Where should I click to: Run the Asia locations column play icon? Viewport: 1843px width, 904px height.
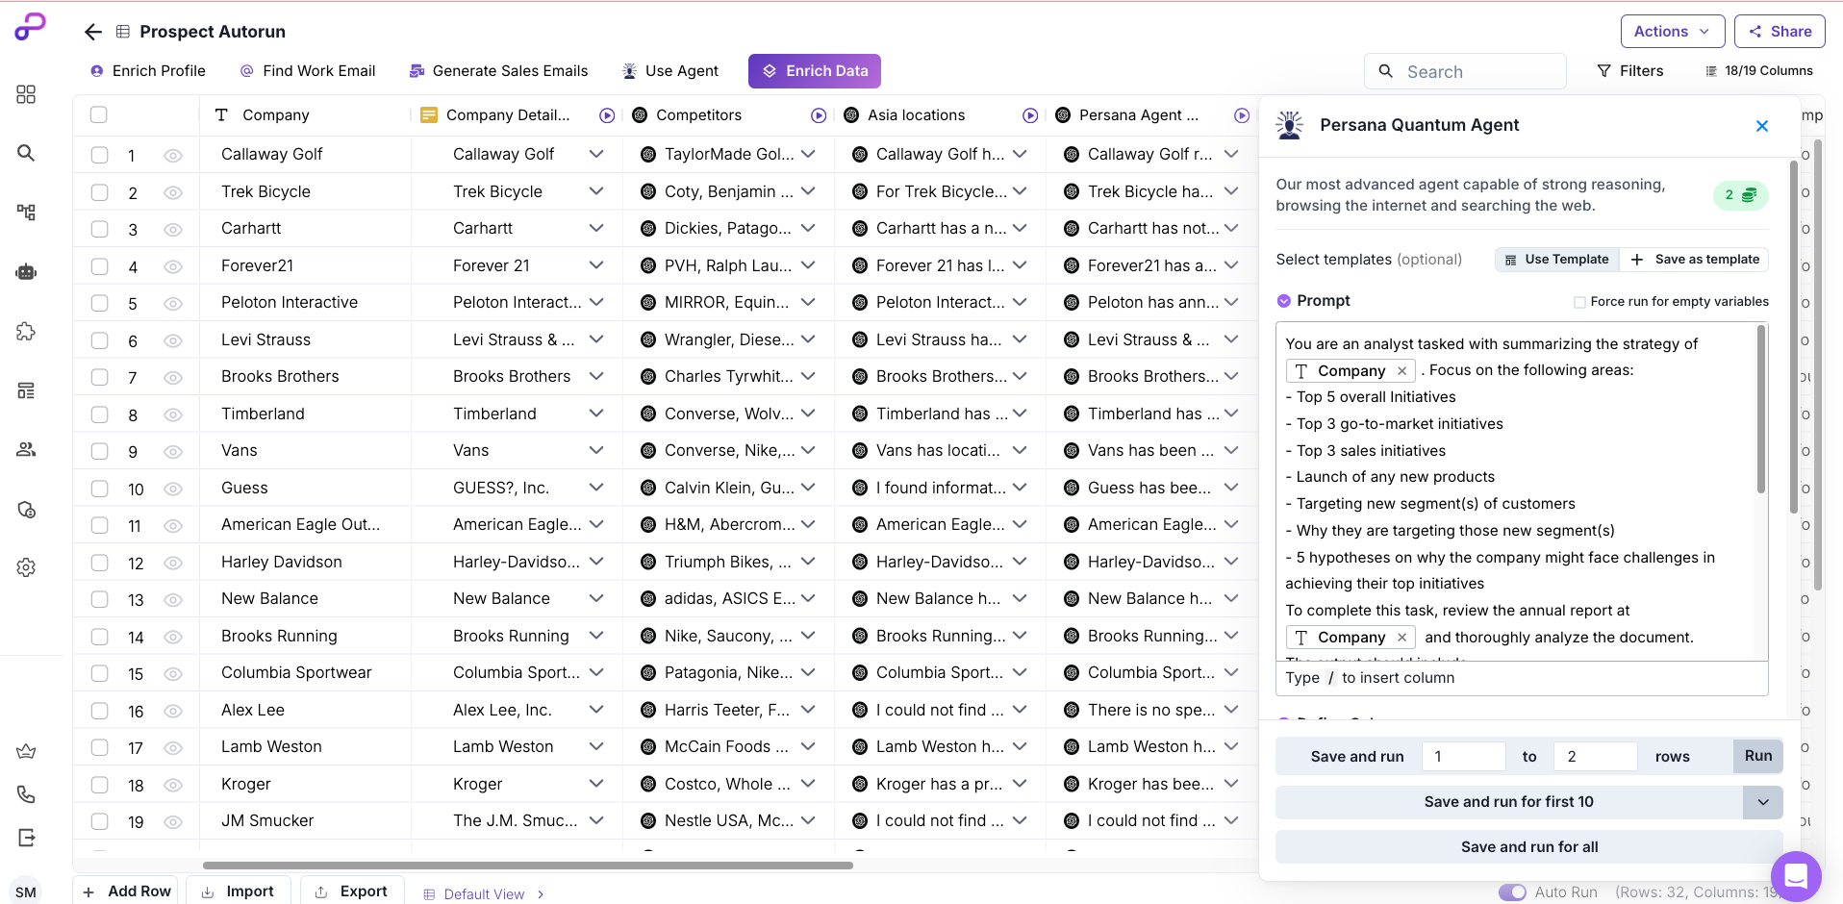(x=1030, y=115)
